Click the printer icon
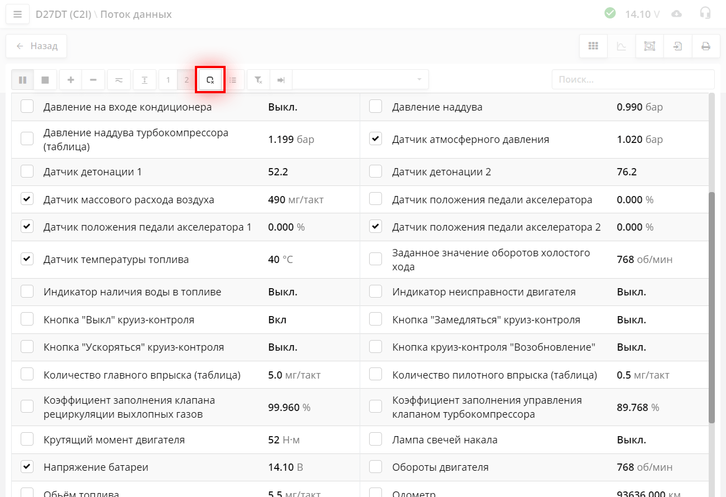 coord(706,46)
